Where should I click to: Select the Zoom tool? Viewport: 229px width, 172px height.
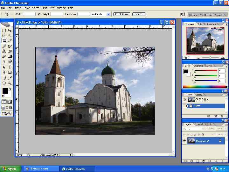click(x=10, y=83)
